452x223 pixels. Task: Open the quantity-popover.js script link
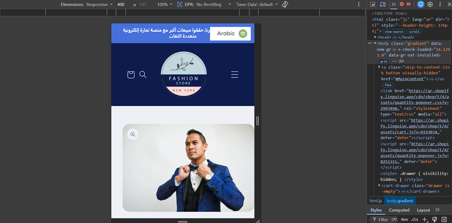415,150
